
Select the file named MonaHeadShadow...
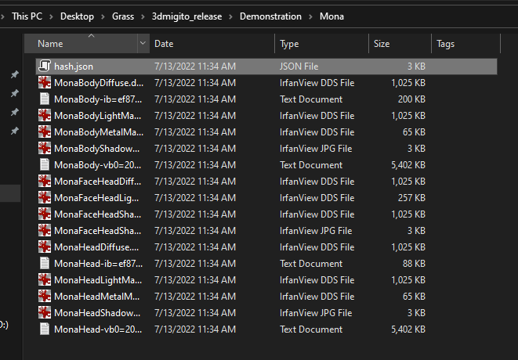tap(97, 313)
